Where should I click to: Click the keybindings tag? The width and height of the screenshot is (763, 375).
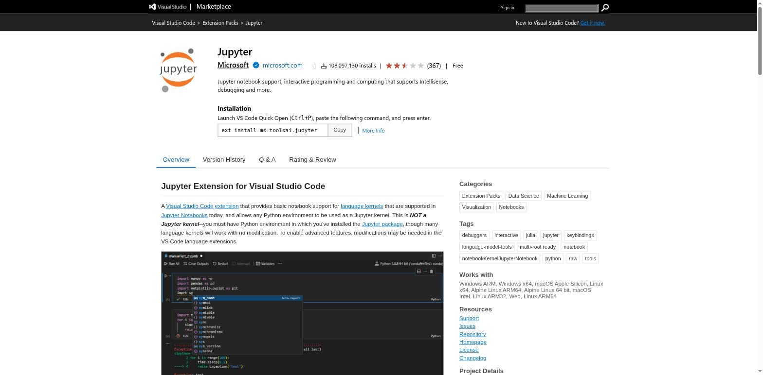[580, 235]
